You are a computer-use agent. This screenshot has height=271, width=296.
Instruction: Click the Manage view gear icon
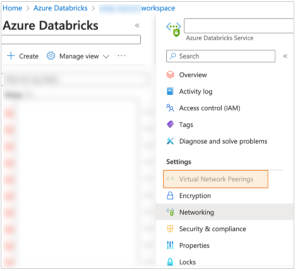coord(51,56)
